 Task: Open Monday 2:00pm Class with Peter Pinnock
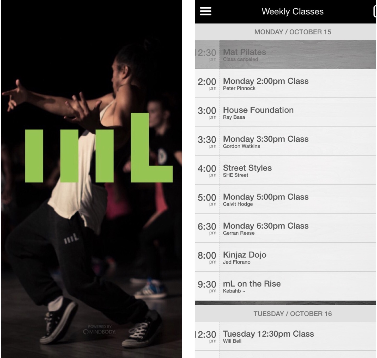285,83
